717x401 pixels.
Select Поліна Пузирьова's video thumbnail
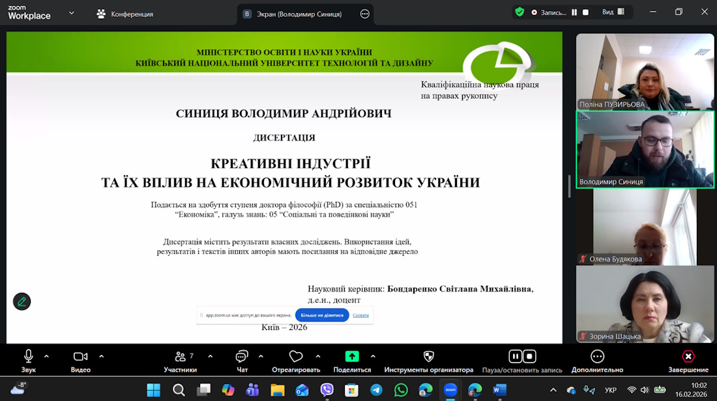point(645,72)
